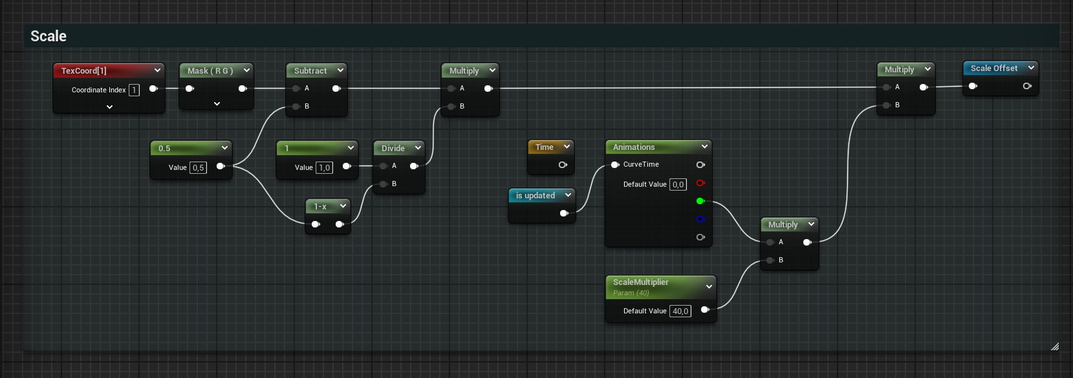Select the Divide node title
Screen dimensions: 1073x378
(x=393, y=149)
